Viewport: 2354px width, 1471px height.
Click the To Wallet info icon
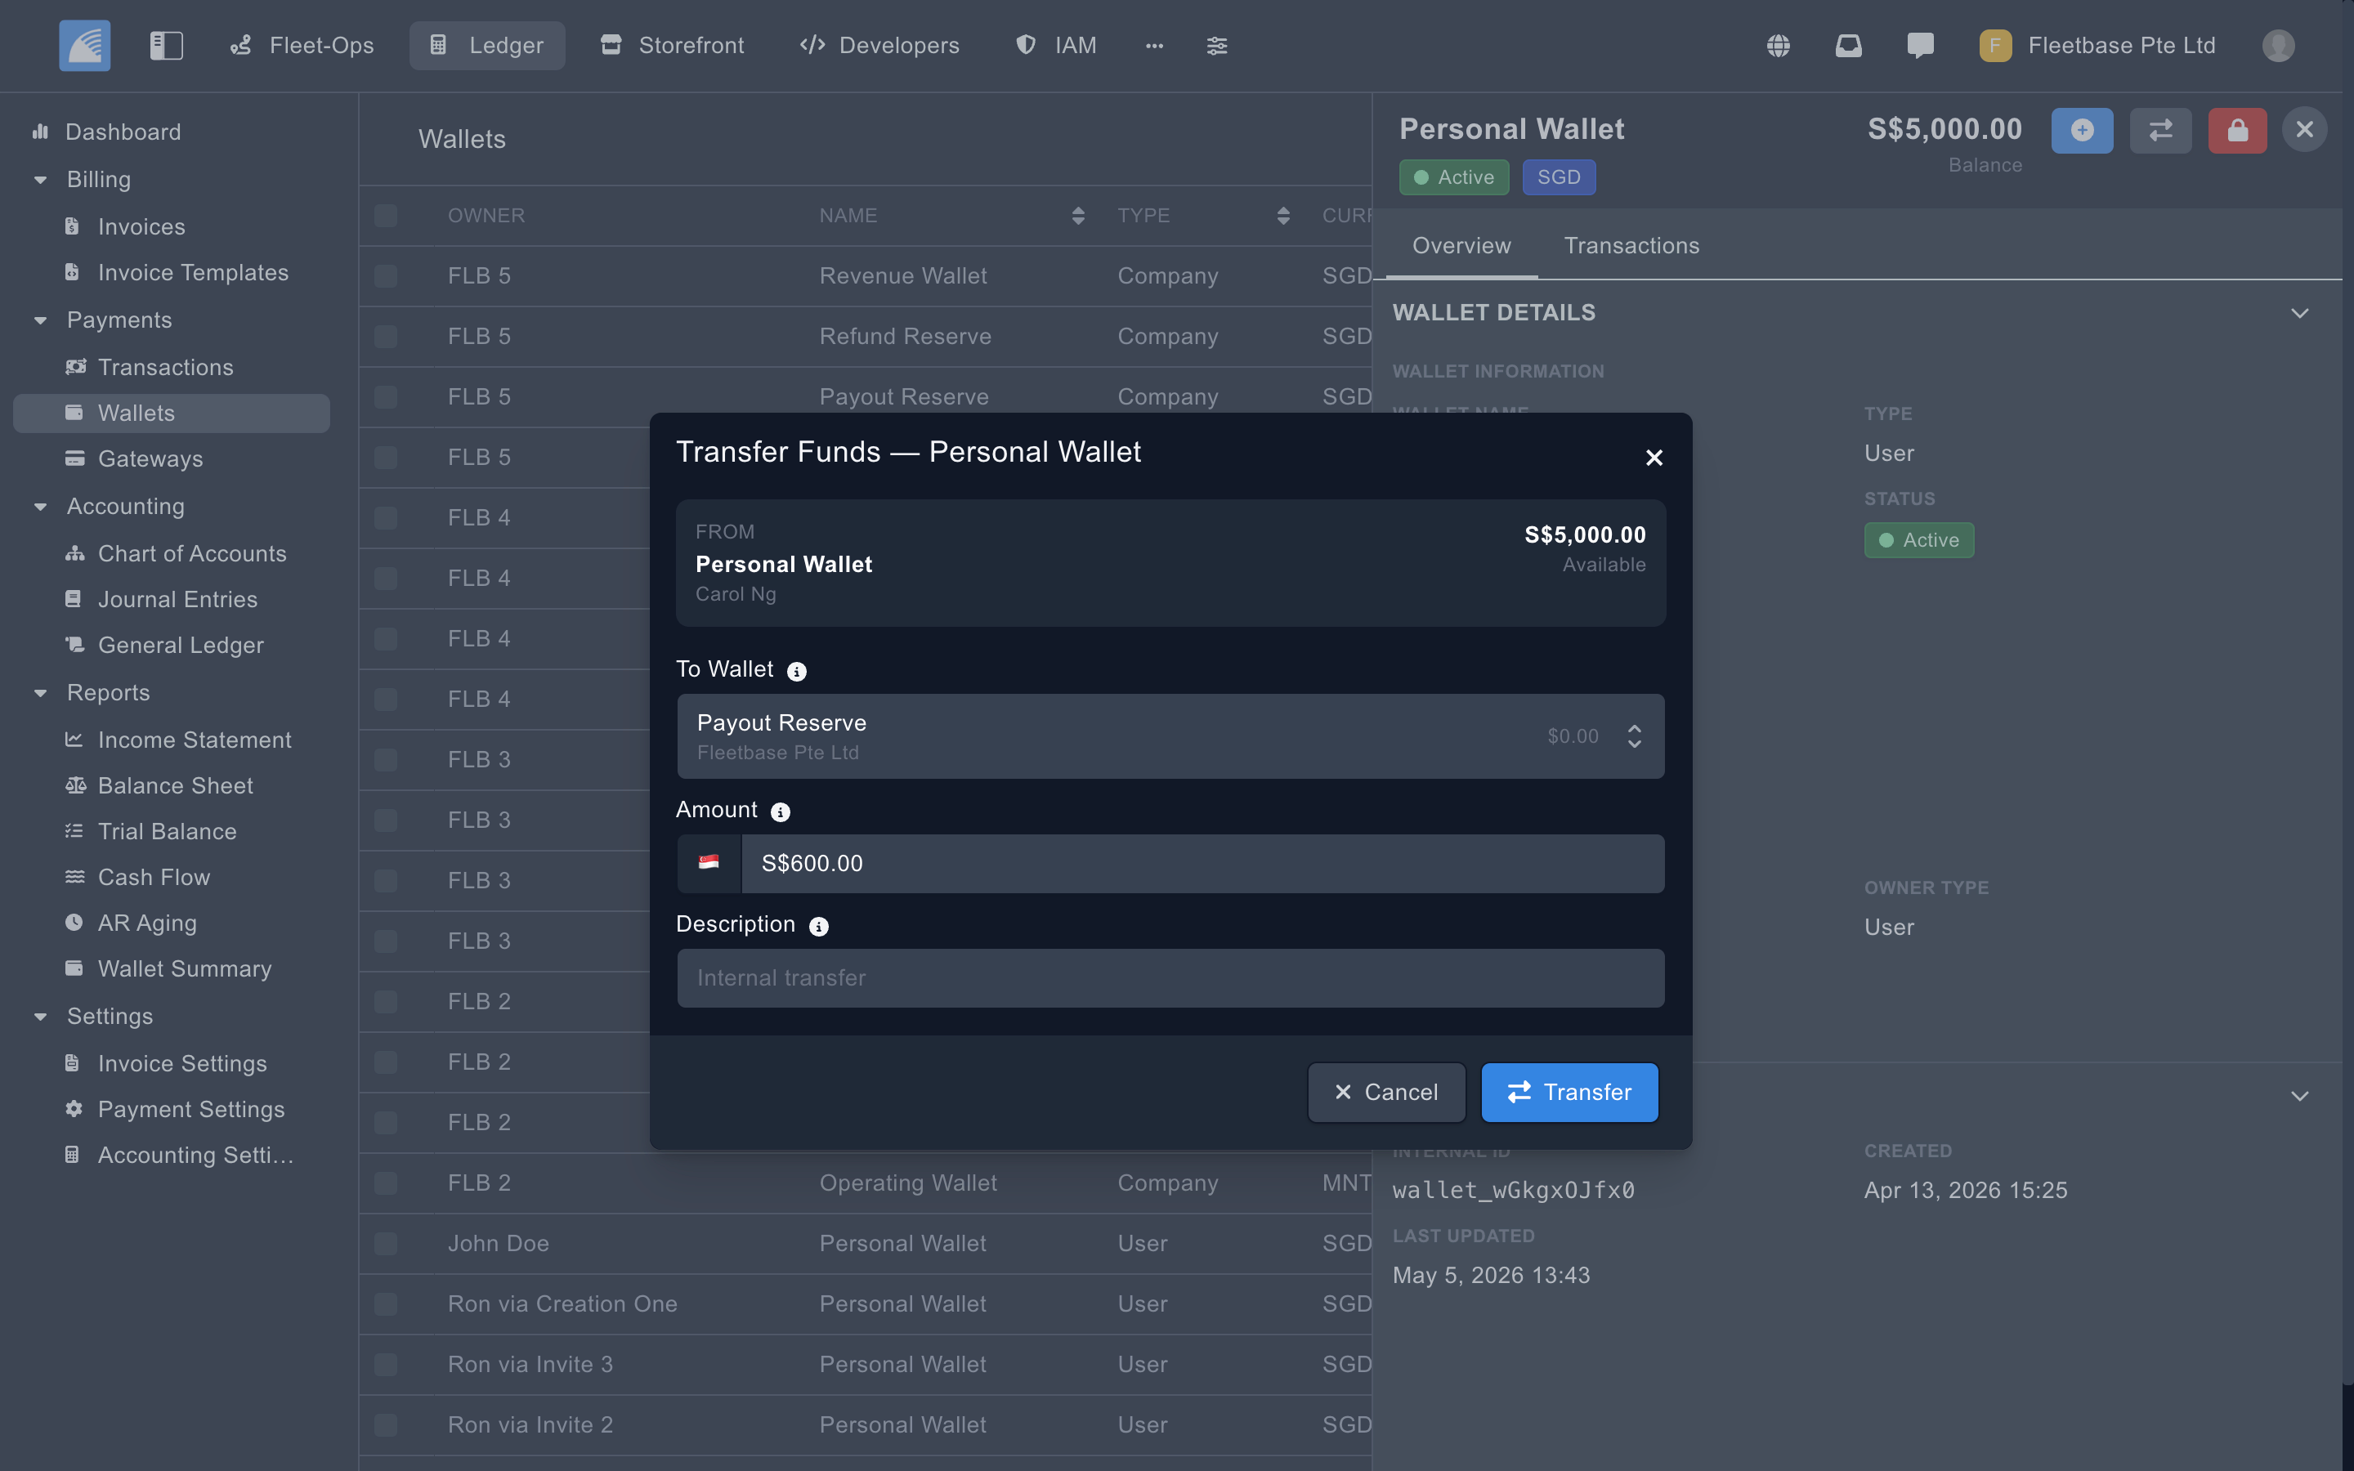(x=797, y=671)
